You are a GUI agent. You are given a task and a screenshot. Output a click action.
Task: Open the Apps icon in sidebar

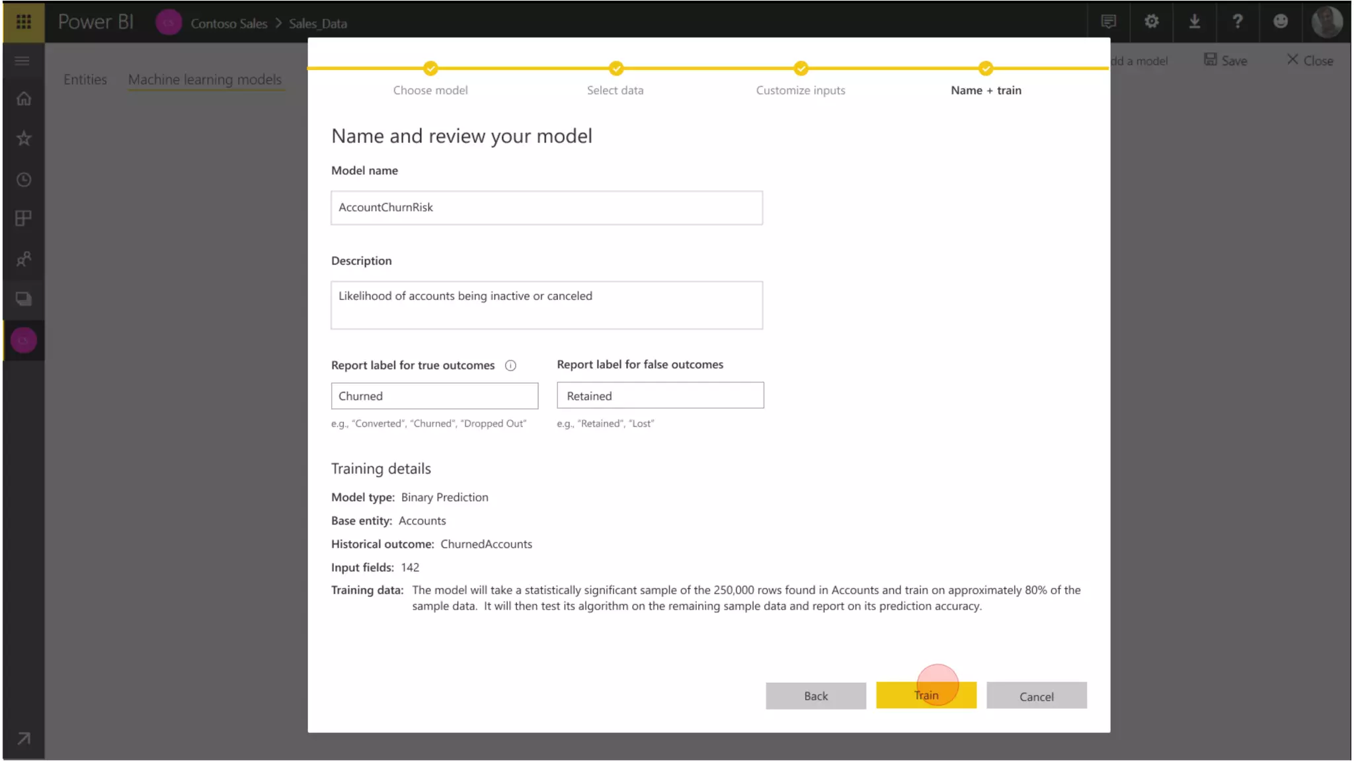pyautogui.click(x=24, y=219)
